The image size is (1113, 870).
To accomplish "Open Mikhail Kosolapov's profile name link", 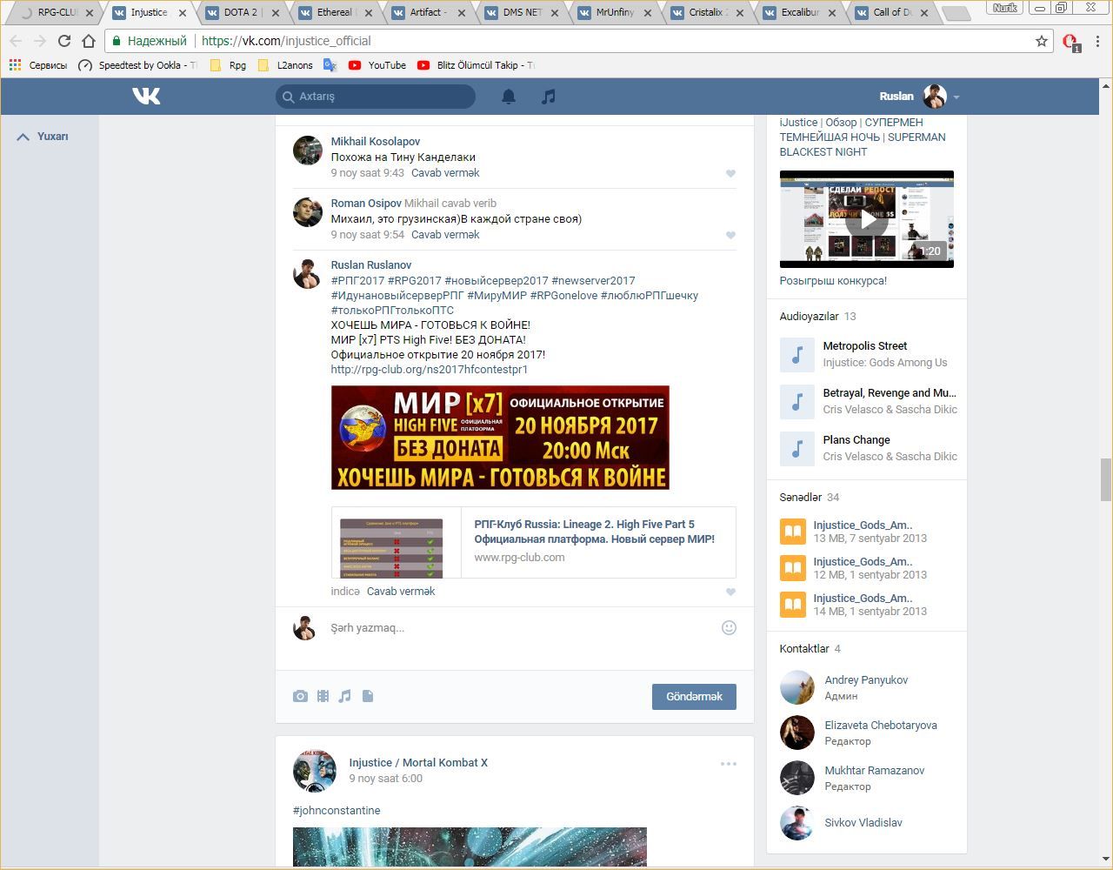I will (376, 142).
